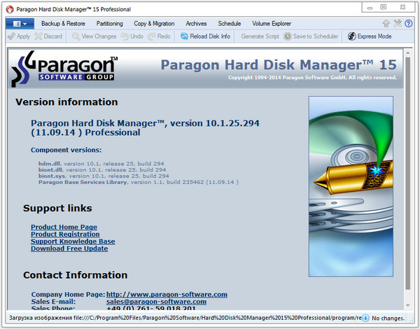
Task: Click the Discard changes icon
Action: tap(38, 36)
